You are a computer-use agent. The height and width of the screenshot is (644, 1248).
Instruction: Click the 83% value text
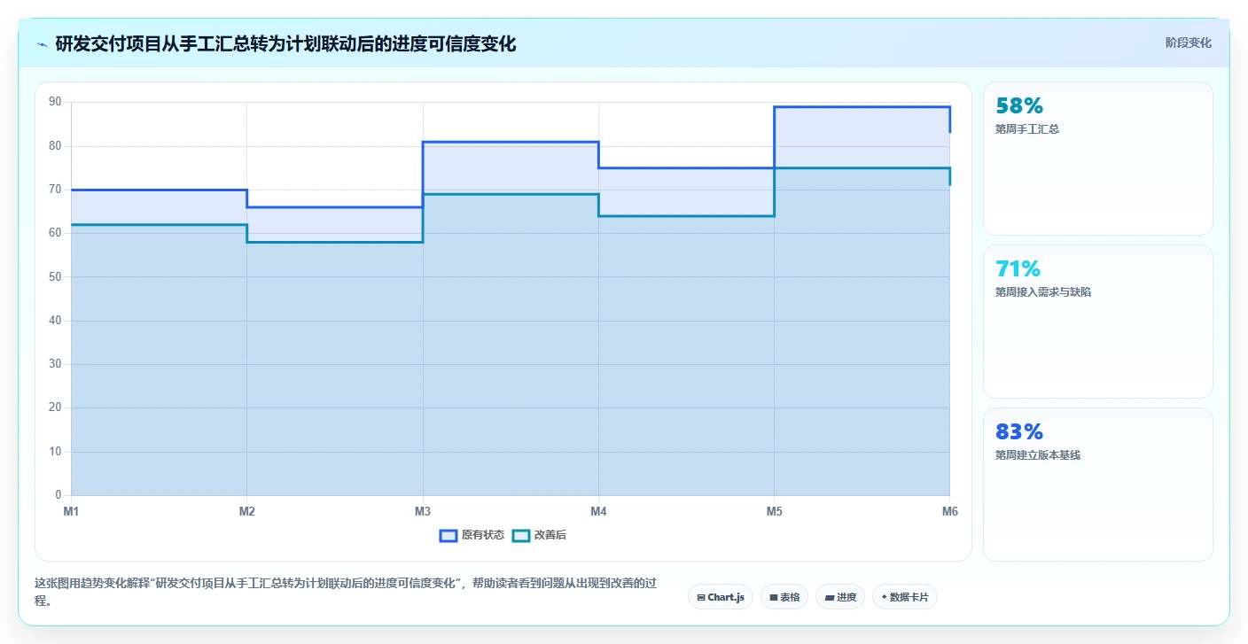[1019, 432]
